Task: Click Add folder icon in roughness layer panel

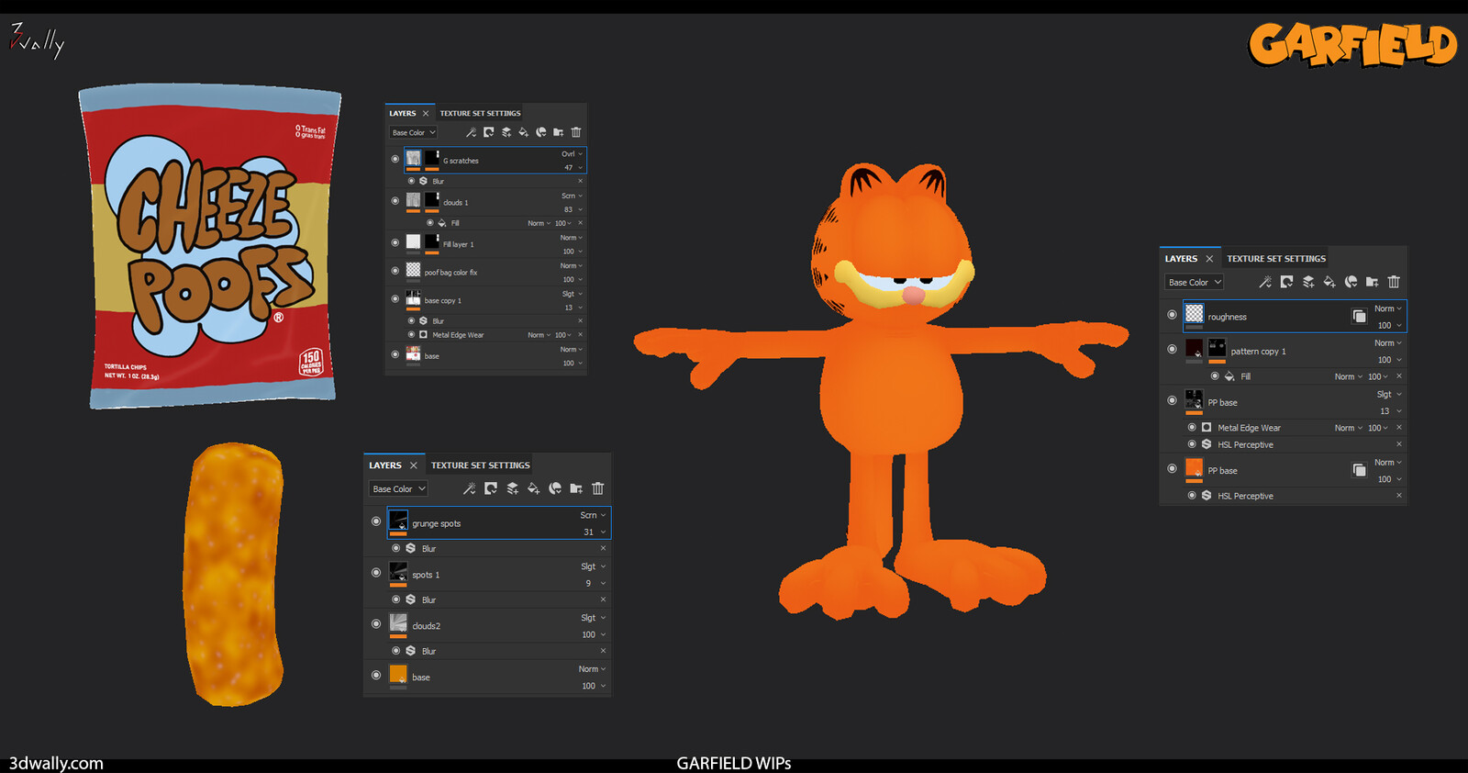Action: 1373,282
